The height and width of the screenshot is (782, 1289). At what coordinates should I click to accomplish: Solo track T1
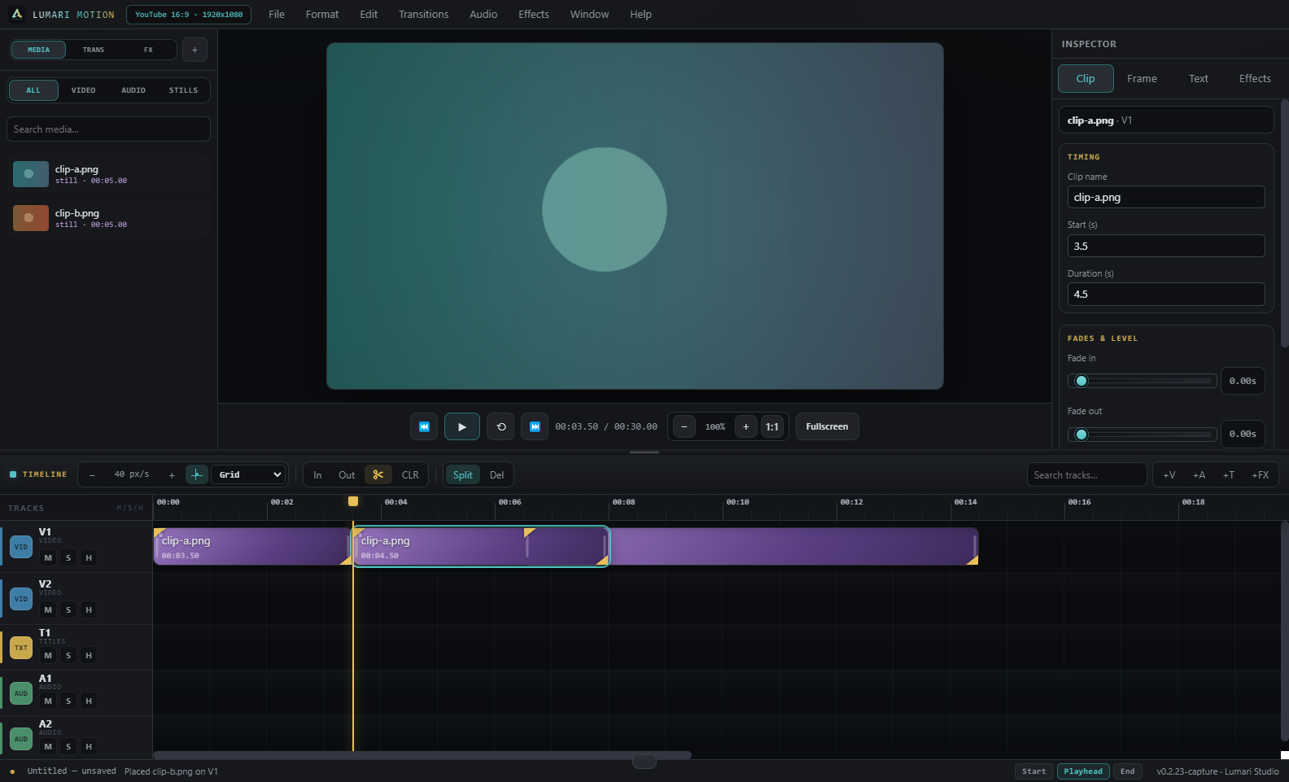[68, 655]
